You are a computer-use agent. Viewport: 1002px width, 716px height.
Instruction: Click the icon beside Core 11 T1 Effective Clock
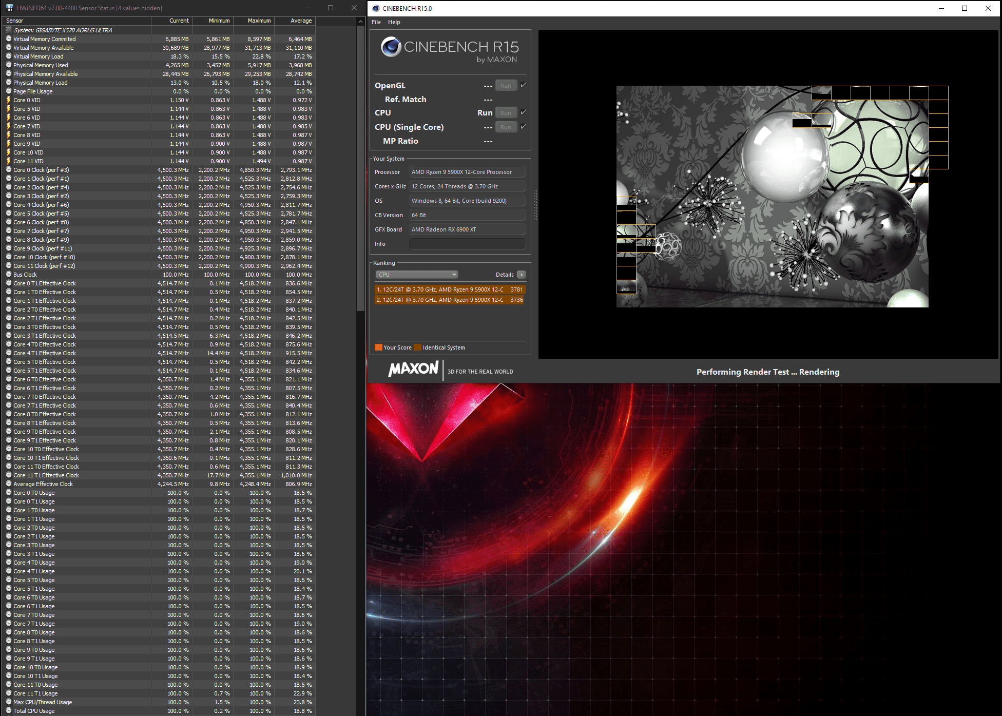coord(8,475)
